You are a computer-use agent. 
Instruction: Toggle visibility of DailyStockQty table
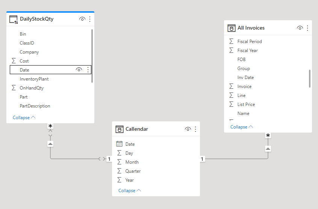point(82,19)
